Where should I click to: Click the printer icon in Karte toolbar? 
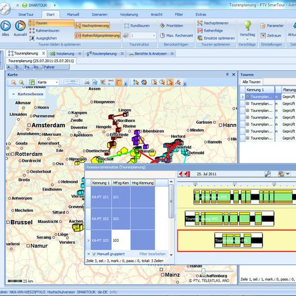87,82
